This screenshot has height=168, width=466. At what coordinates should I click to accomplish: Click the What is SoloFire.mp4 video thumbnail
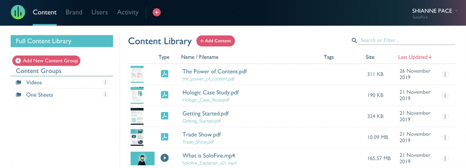tap(142, 159)
